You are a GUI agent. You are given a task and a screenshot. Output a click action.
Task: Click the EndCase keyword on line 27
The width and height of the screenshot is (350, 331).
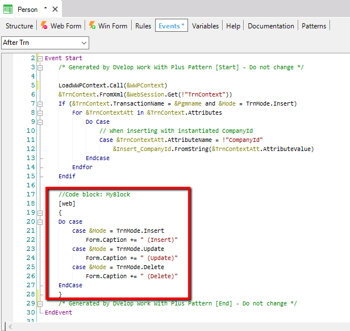[70, 285]
